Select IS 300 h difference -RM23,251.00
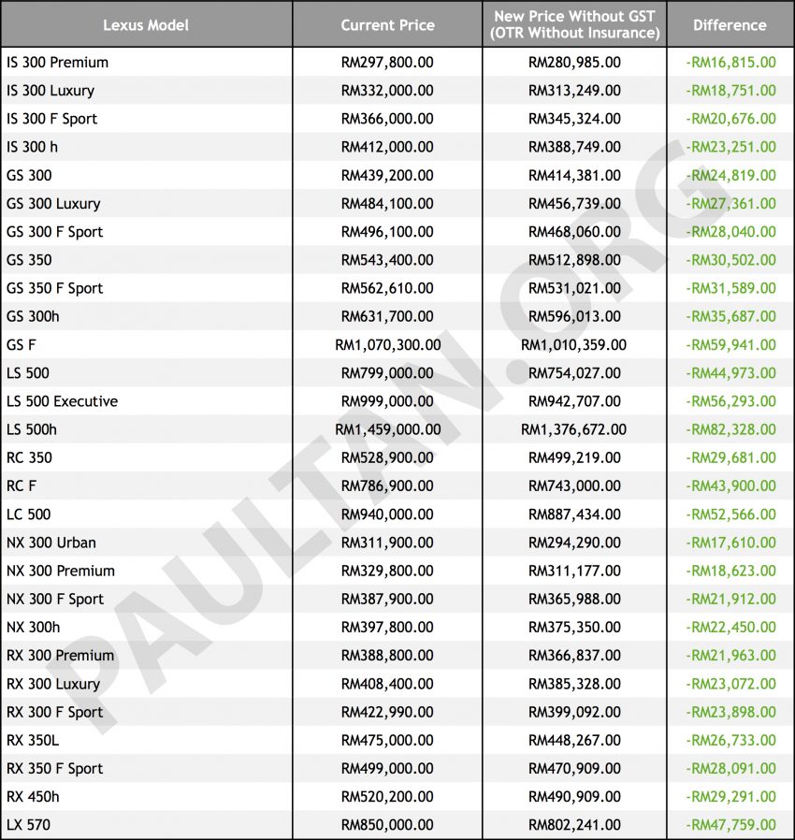795x840 pixels. [x=730, y=147]
